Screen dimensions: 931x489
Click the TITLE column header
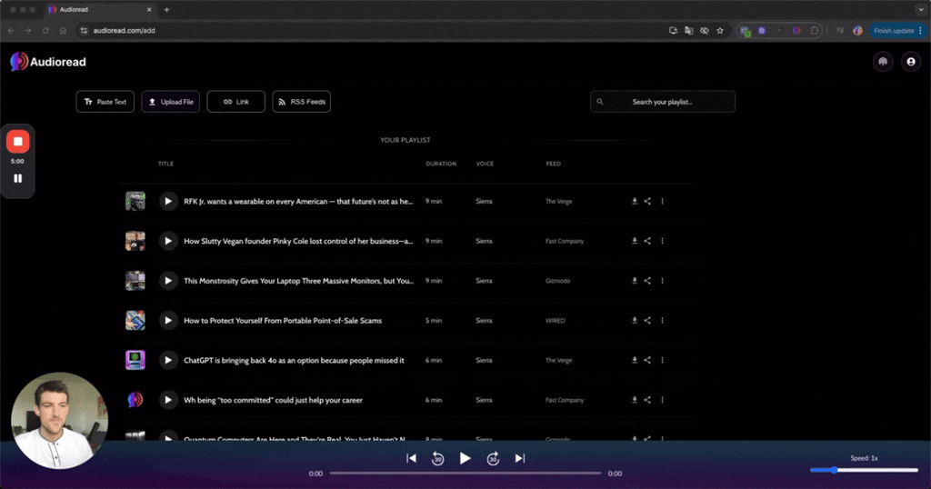165,164
